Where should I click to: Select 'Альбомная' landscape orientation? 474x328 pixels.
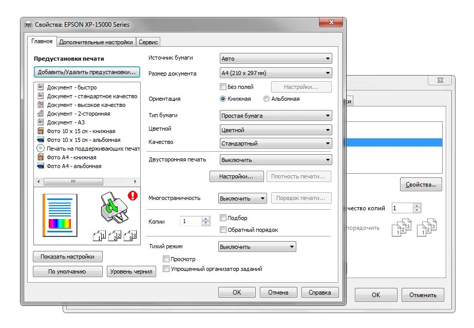(267, 99)
